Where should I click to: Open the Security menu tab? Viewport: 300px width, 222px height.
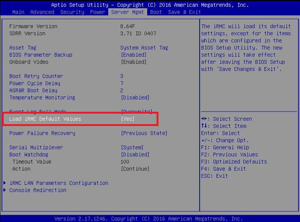(72, 12)
